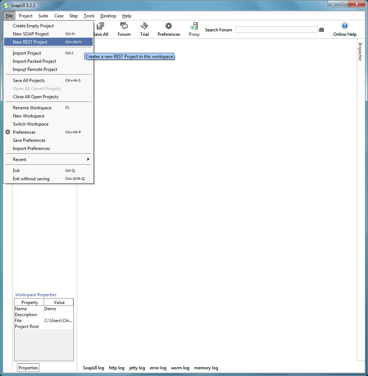The width and height of the screenshot is (368, 376).
Task: Click the Trial toolbar icon
Action: pyautogui.click(x=144, y=26)
